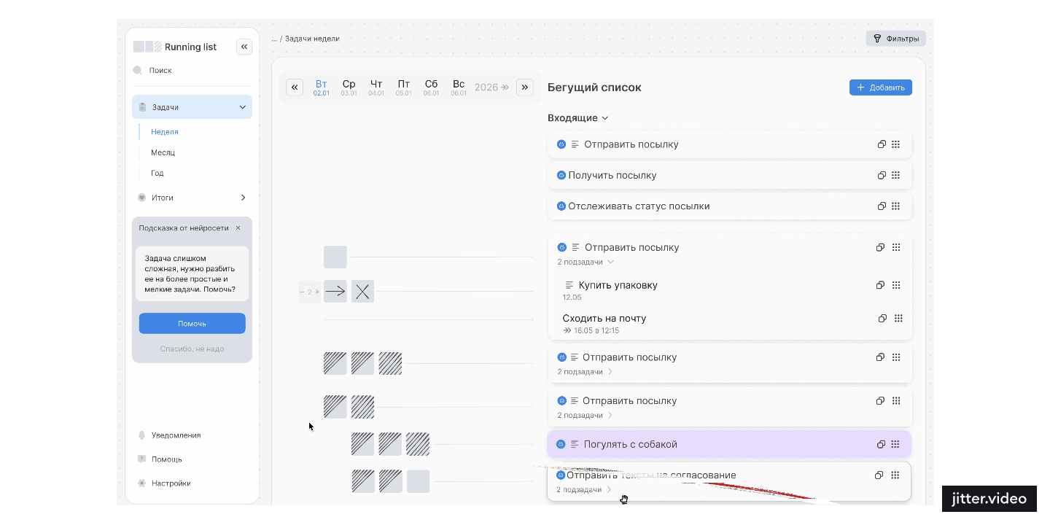Click the copy icon on Купить упаковку
The height and width of the screenshot is (525, 1050).
(x=880, y=285)
